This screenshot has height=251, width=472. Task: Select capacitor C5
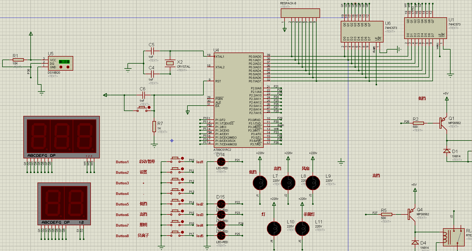coord(152,51)
